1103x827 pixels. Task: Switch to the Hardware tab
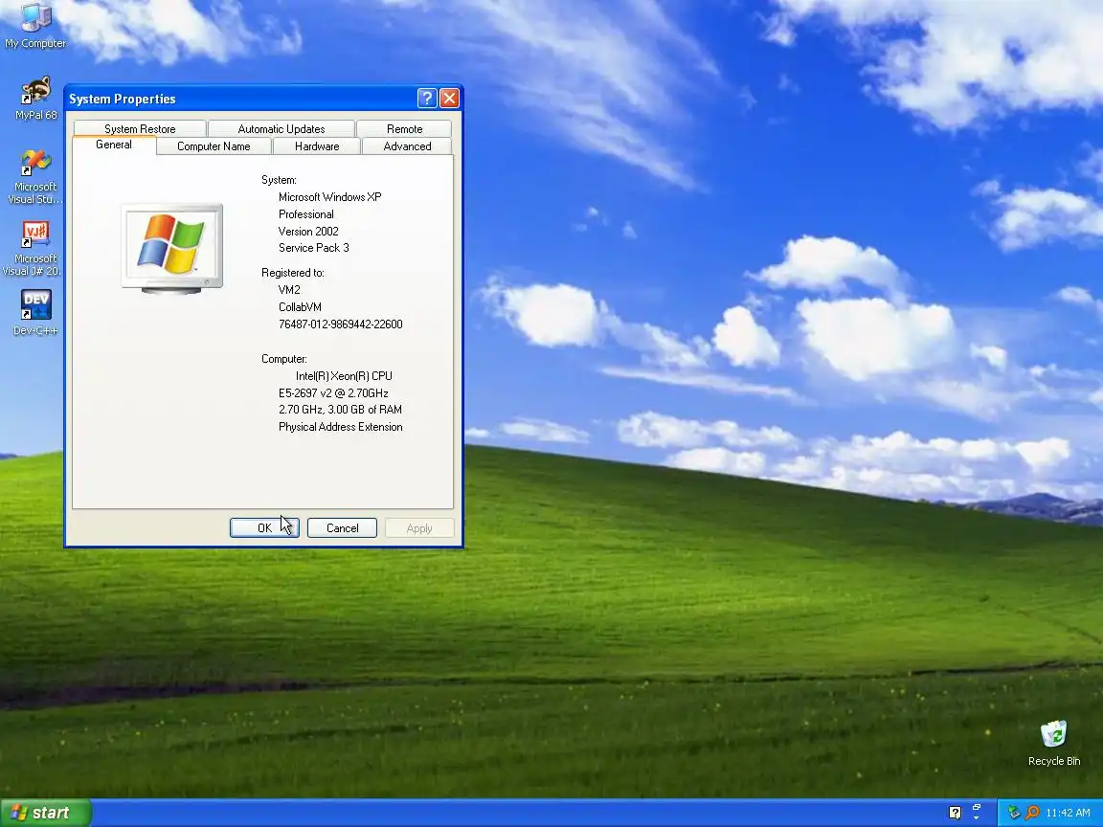click(317, 146)
